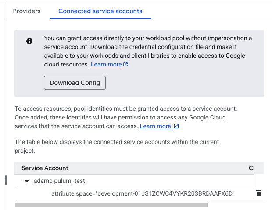Open Learn more link about pool identities
The width and height of the screenshot is (272, 210).
(x=156, y=126)
